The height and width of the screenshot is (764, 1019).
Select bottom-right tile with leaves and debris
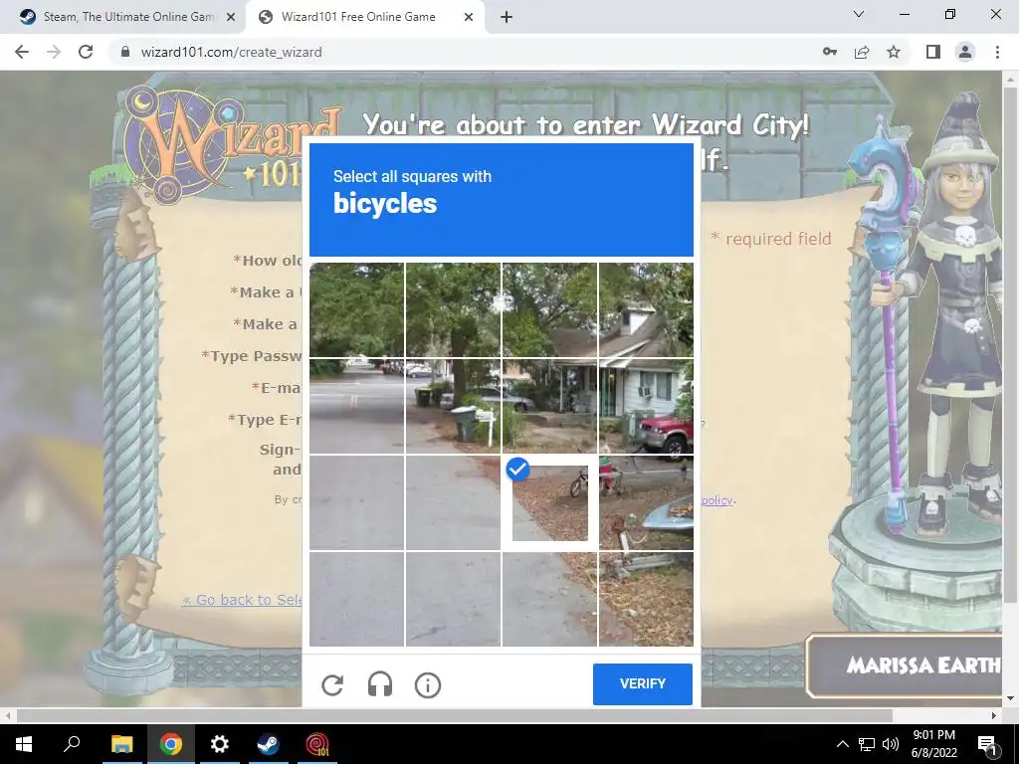[x=646, y=599]
